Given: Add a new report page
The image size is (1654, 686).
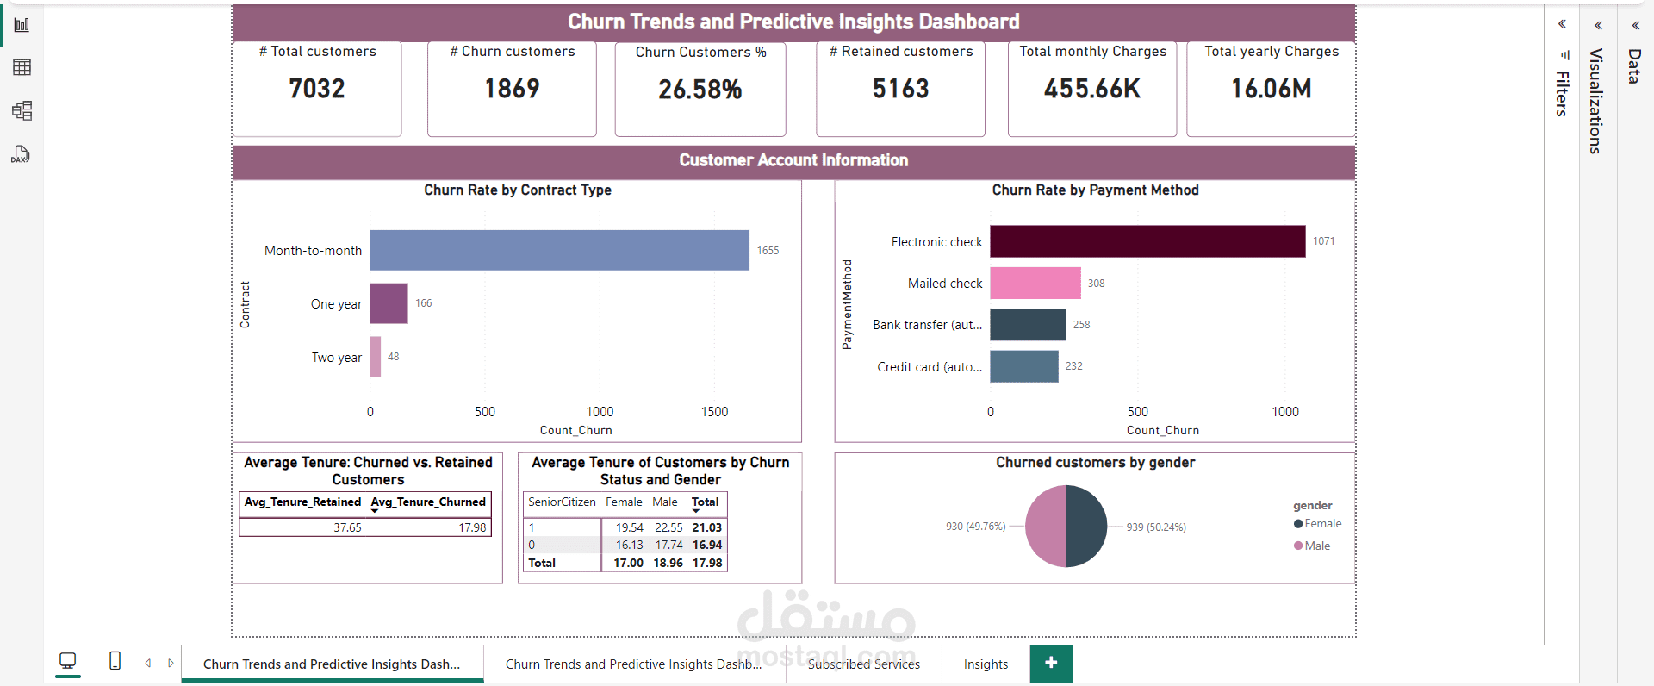Looking at the screenshot, I should click(1051, 663).
